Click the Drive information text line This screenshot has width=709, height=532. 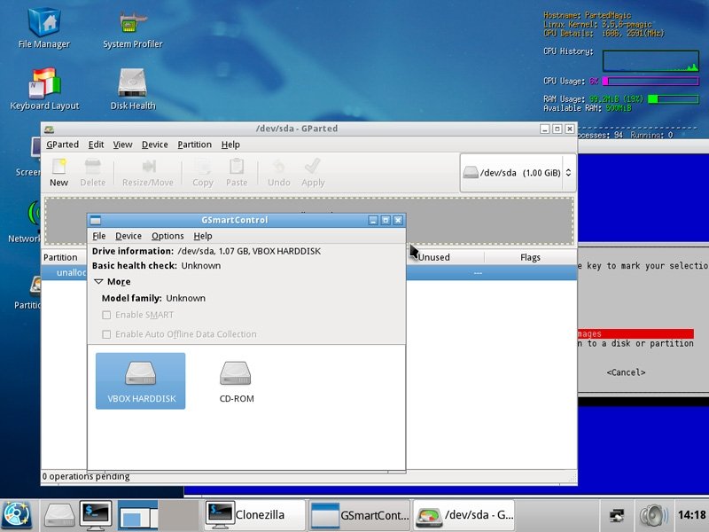tap(206, 251)
